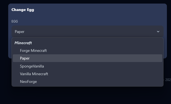Screen dimensions: 171x104
Task: Click the EGG field label
Action: [x=15, y=21]
